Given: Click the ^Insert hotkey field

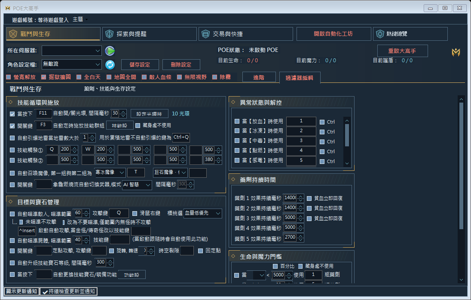Looking at the screenshot, I should (27, 231).
